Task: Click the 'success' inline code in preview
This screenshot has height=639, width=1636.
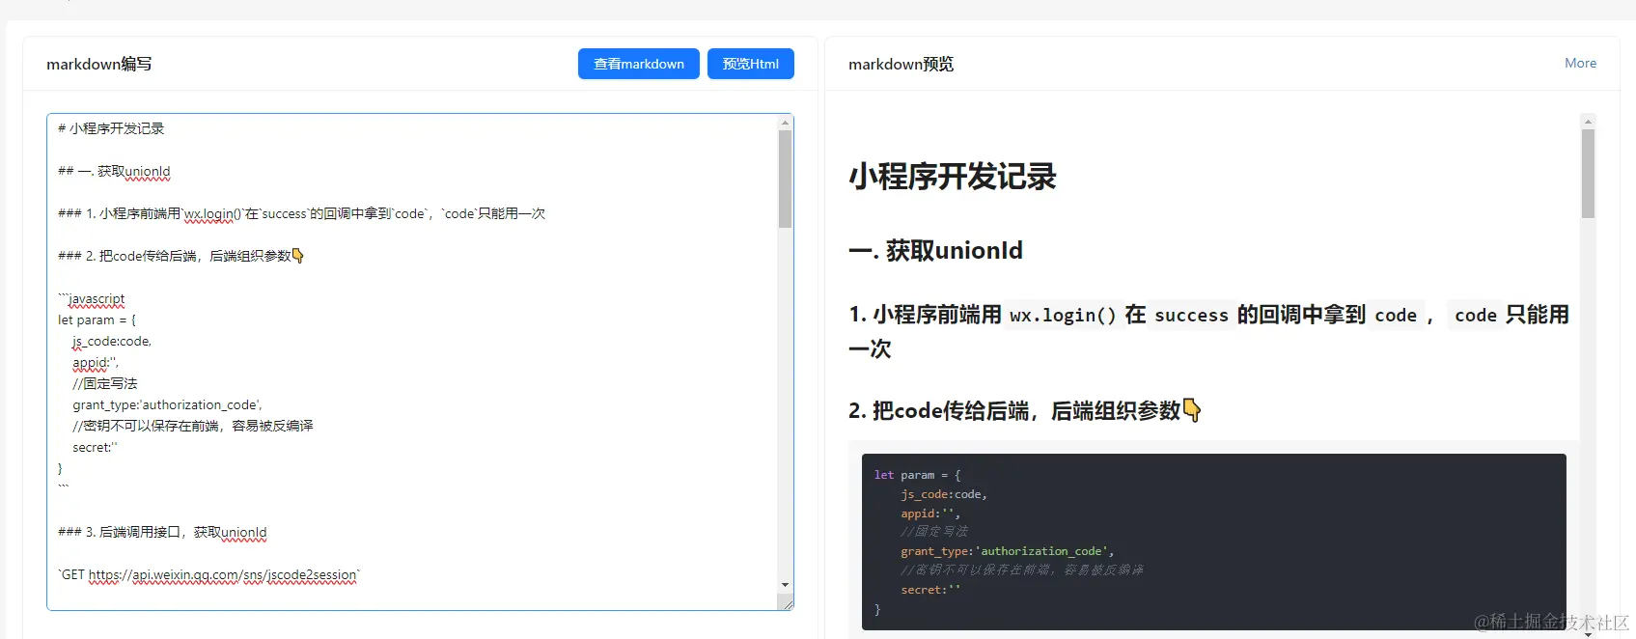Action: click(1191, 315)
